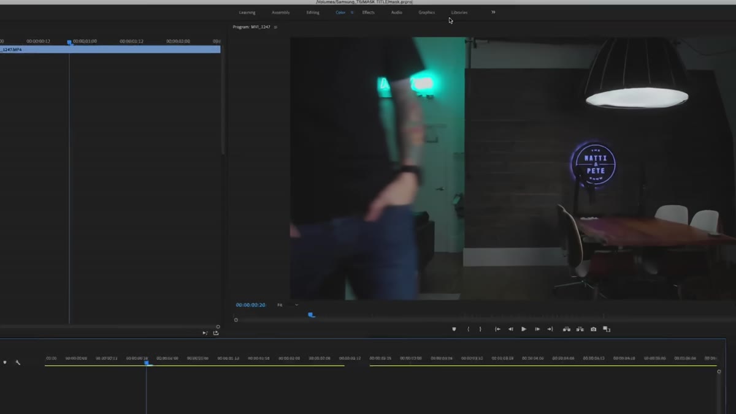This screenshot has width=736, height=414.
Task: Click the Mark In bracket icon
Action: [x=469, y=329]
